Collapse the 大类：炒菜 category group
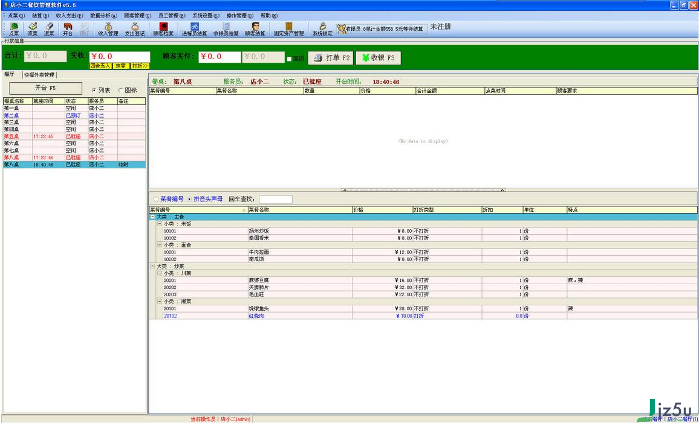699x423 pixels. point(152,266)
